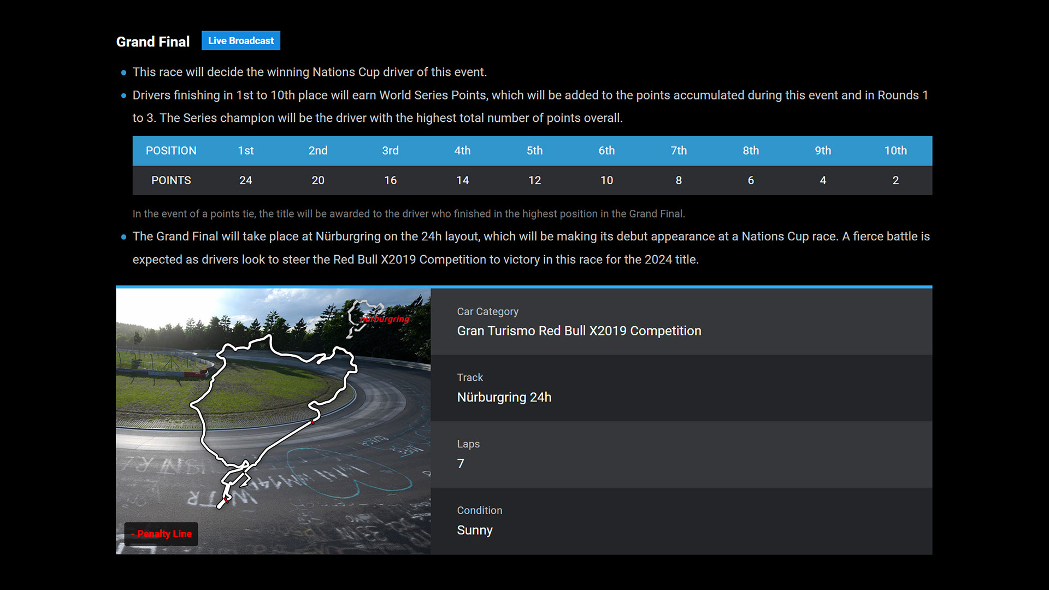Click the Live Broadcast badge
Image resolution: width=1049 pixels, height=590 pixels.
(240, 41)
